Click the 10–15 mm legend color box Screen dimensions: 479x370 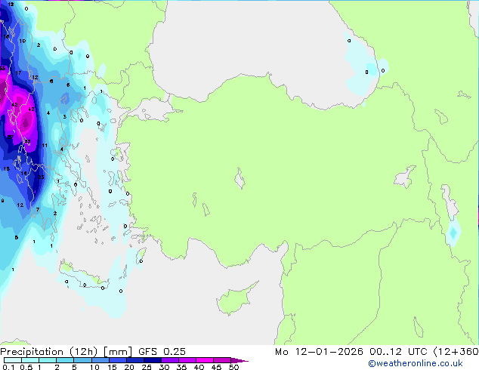click(100, 360)
